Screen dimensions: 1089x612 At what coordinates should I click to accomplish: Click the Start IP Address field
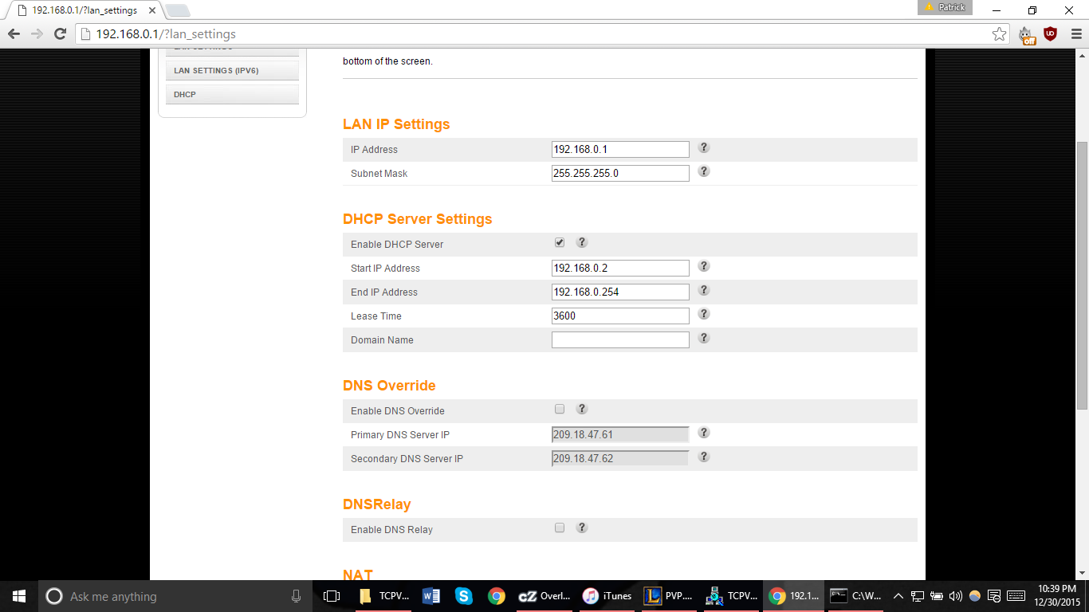620,268
